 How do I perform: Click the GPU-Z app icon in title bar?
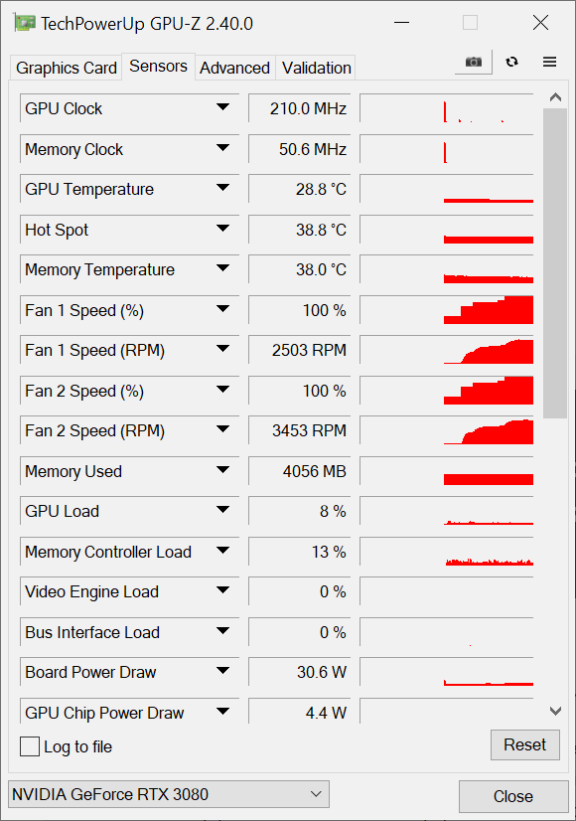(x=25, y=23)
